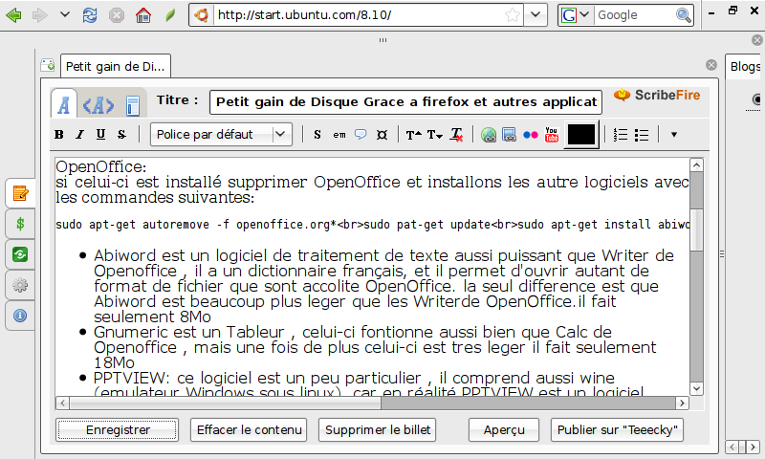Switch to the preview mode tab

(132, 105)
